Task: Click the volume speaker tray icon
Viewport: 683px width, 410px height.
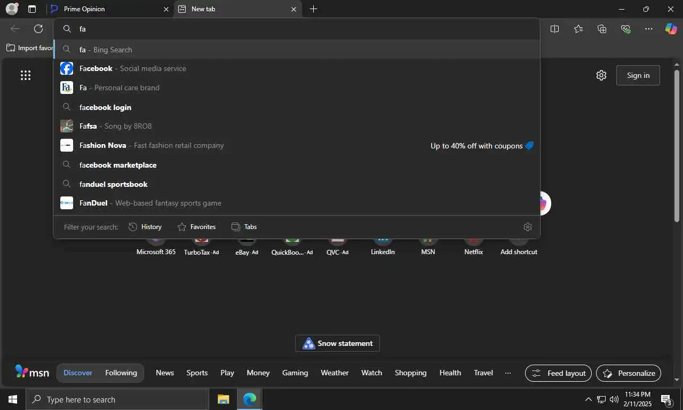Action: coord(614,399)
